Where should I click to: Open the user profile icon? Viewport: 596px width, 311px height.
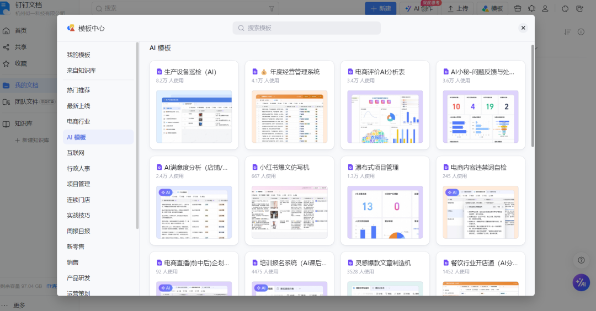545,8
